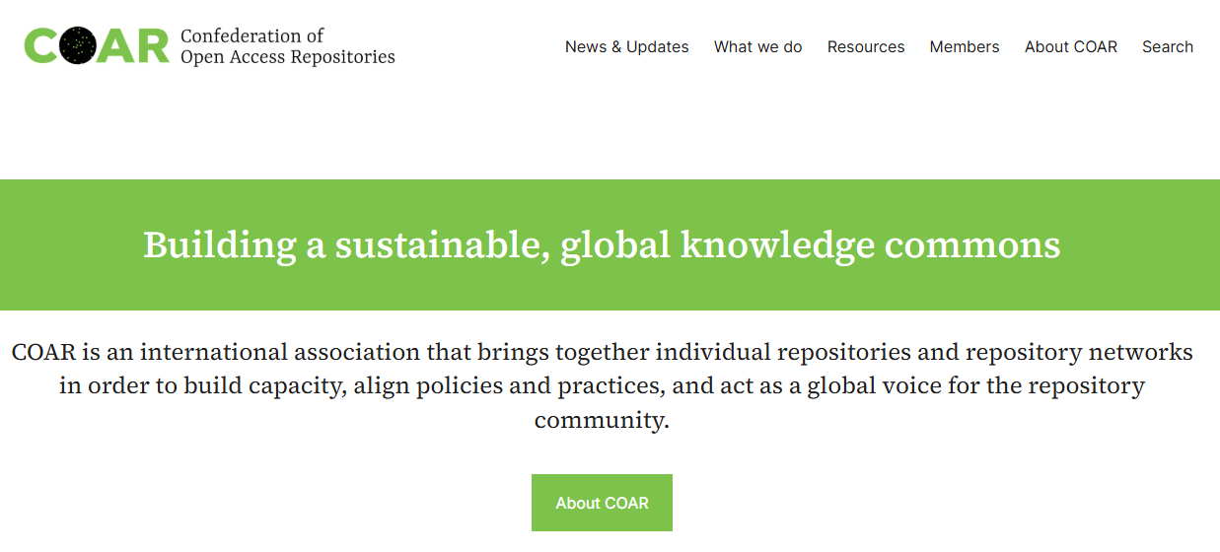The width and height of the screenshot is (1220, 552).
Task: Go to the Resources menu item
Action: click(866, 46)
